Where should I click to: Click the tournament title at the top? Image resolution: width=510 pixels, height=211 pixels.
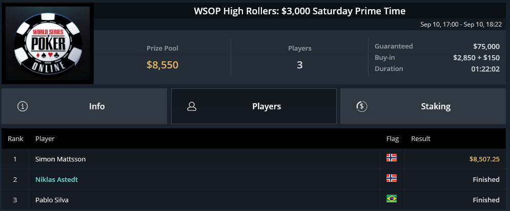click(x=299, y=11)
